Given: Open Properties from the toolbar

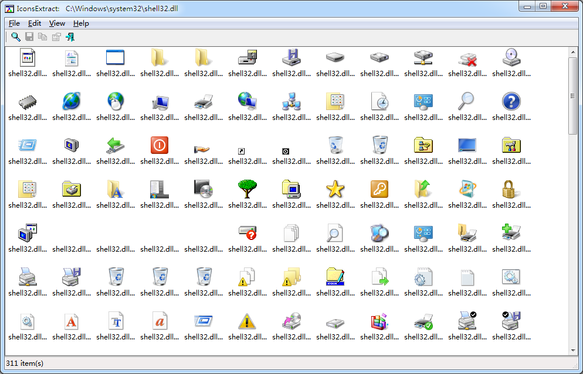Looking at the screenshot, I should point(56,37).
